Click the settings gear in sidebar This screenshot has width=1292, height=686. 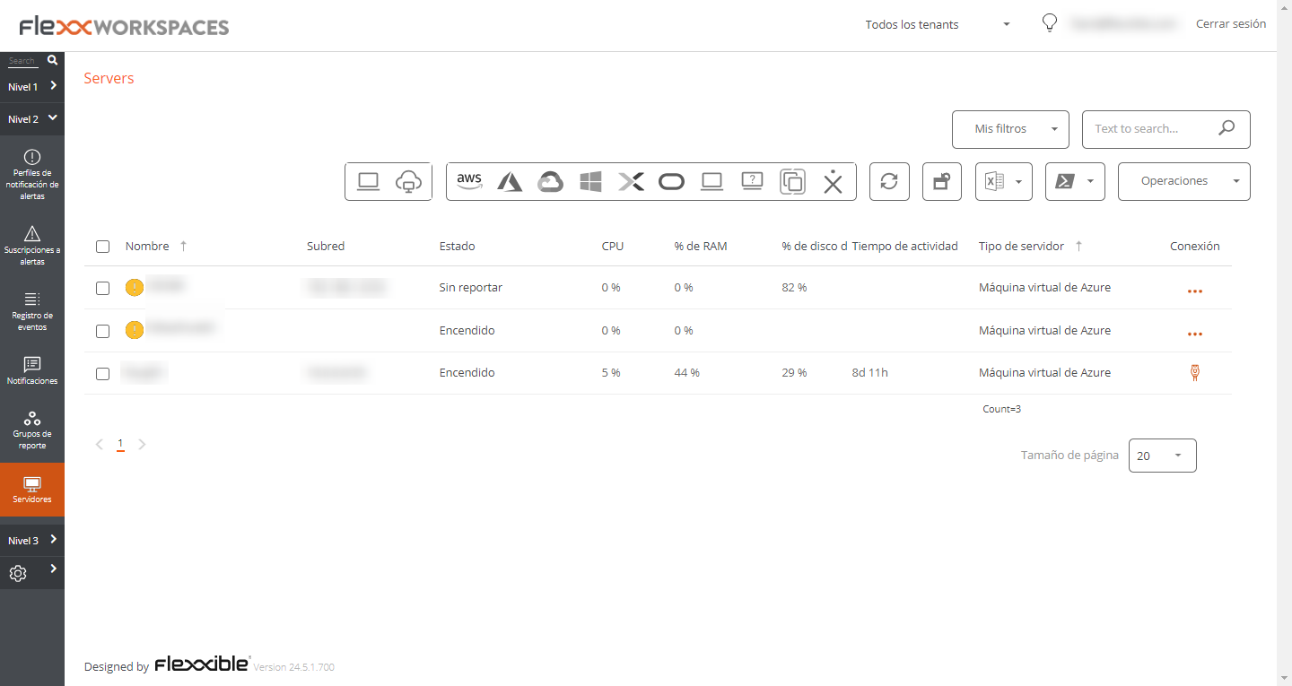(17, 573)
